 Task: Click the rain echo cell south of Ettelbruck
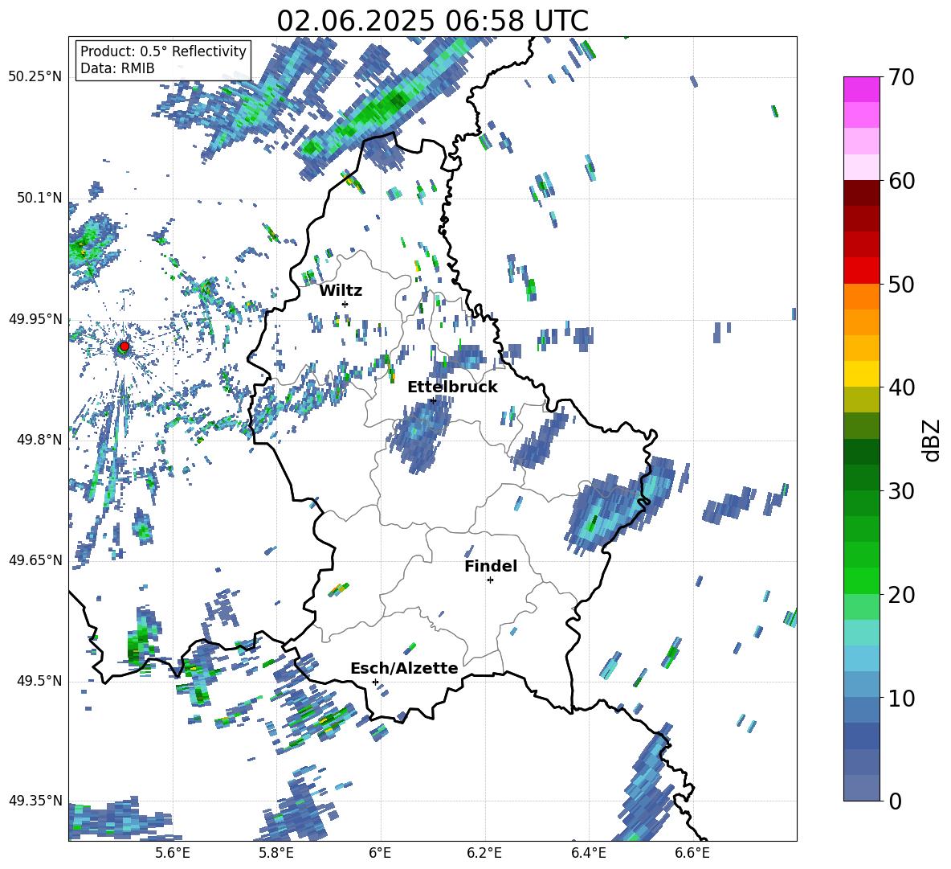(420, 434)
